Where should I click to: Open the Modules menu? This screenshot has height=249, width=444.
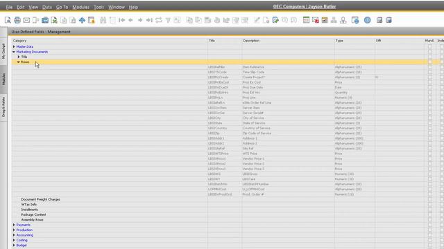coord(80,7)
